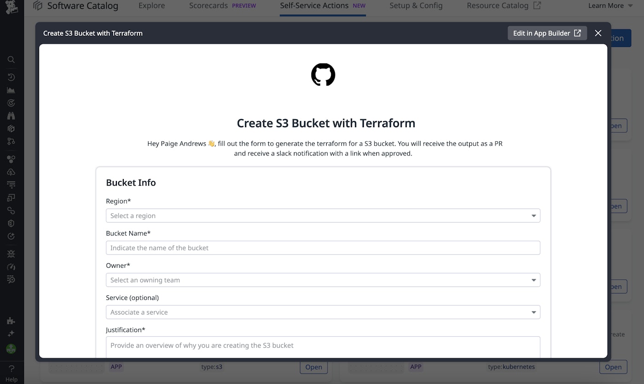
Task: Open the hexagons infrastructure icon in sidebar
Action: tap(11, 159)
